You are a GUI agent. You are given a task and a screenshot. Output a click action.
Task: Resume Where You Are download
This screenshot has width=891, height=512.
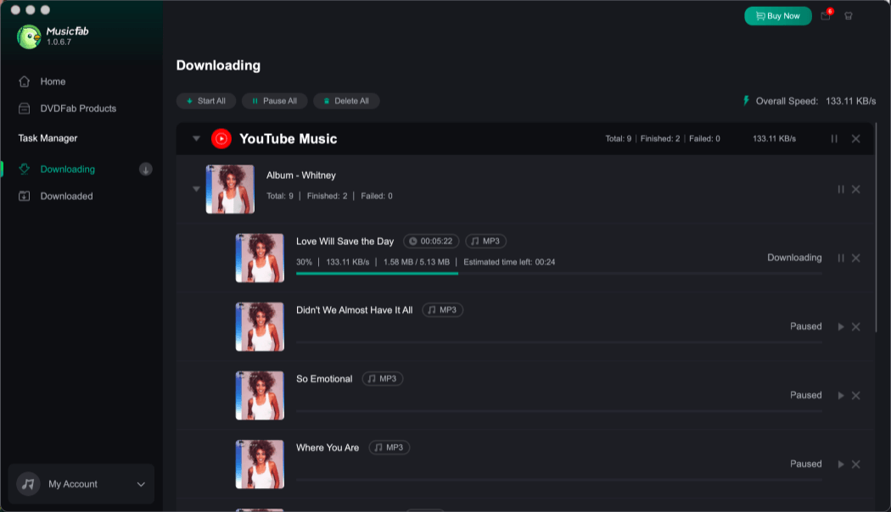(840, 465)
